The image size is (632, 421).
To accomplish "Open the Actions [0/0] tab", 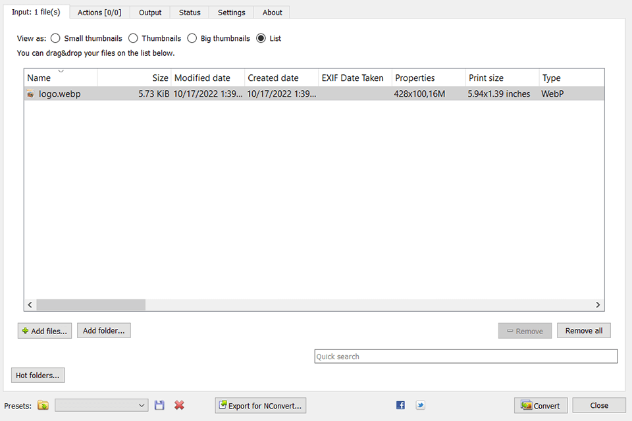I will click(99, 12).
